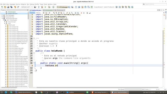Click the last Git toolbar icon
The width and height of the screenshot is (167, 94).
[132, 7]
